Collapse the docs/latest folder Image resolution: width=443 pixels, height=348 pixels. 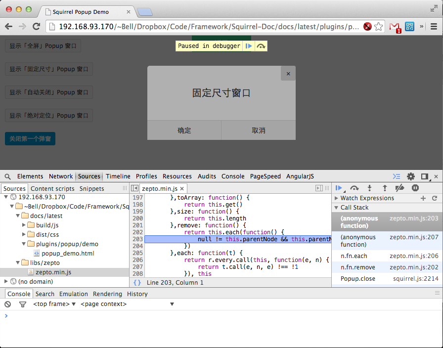(x=18, y=216)
